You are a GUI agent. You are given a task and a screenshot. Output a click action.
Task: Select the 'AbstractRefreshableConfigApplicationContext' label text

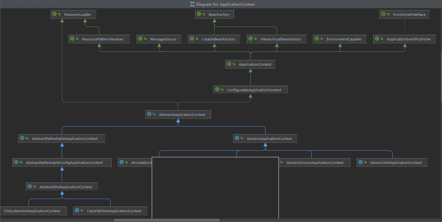64,163
